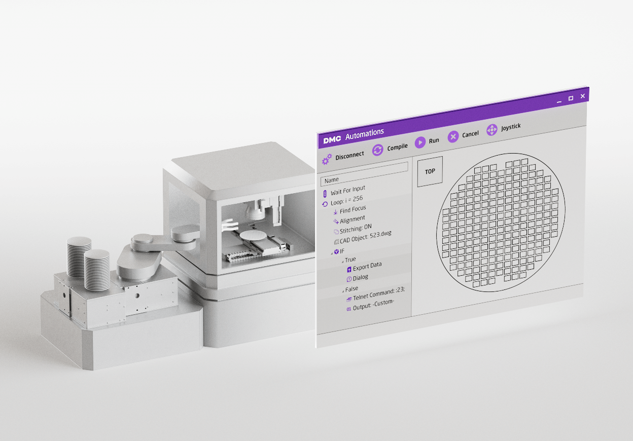Click the Compile refresh icon
Viewport: 633px width, 441px height.
tap(378, 150)
